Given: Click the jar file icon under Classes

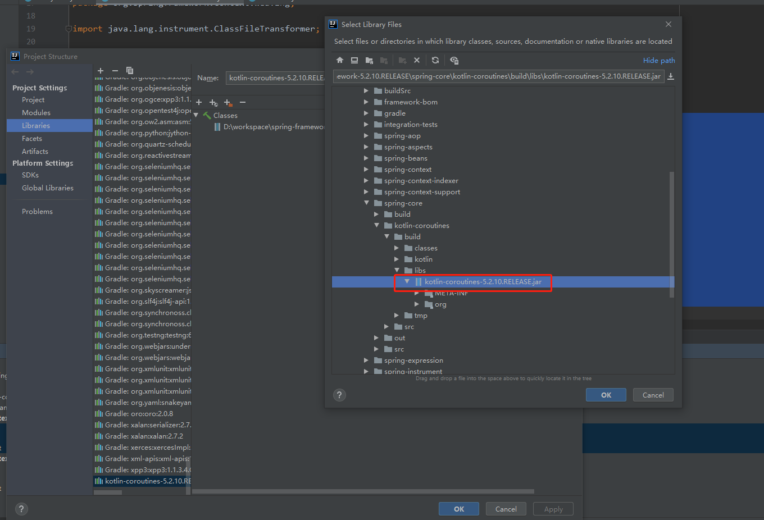Looking at the screenshot, I should [217, 127].
